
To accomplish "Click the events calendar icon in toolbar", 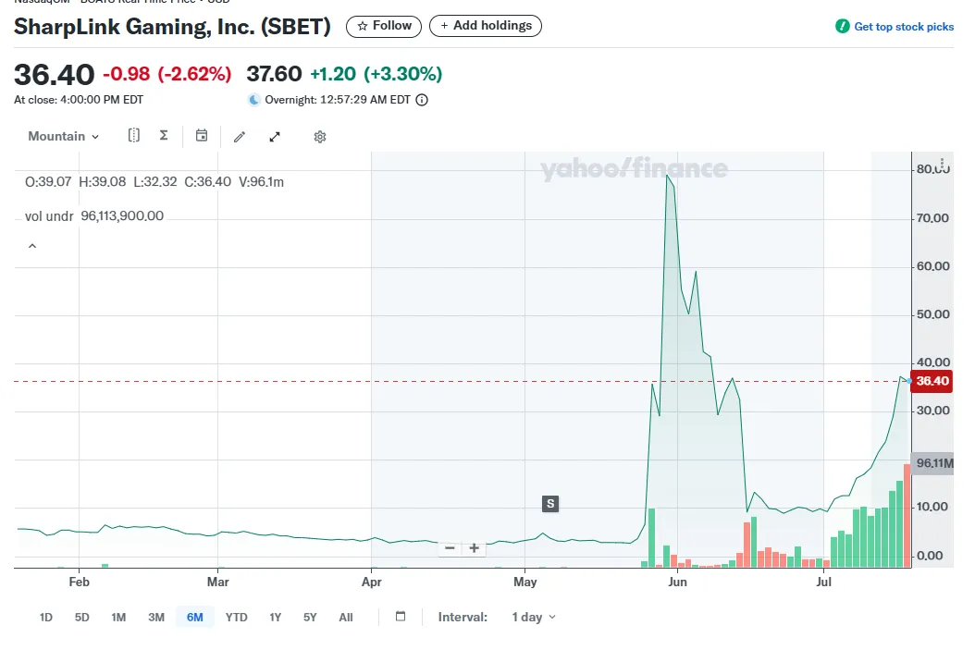I will 202,136.
